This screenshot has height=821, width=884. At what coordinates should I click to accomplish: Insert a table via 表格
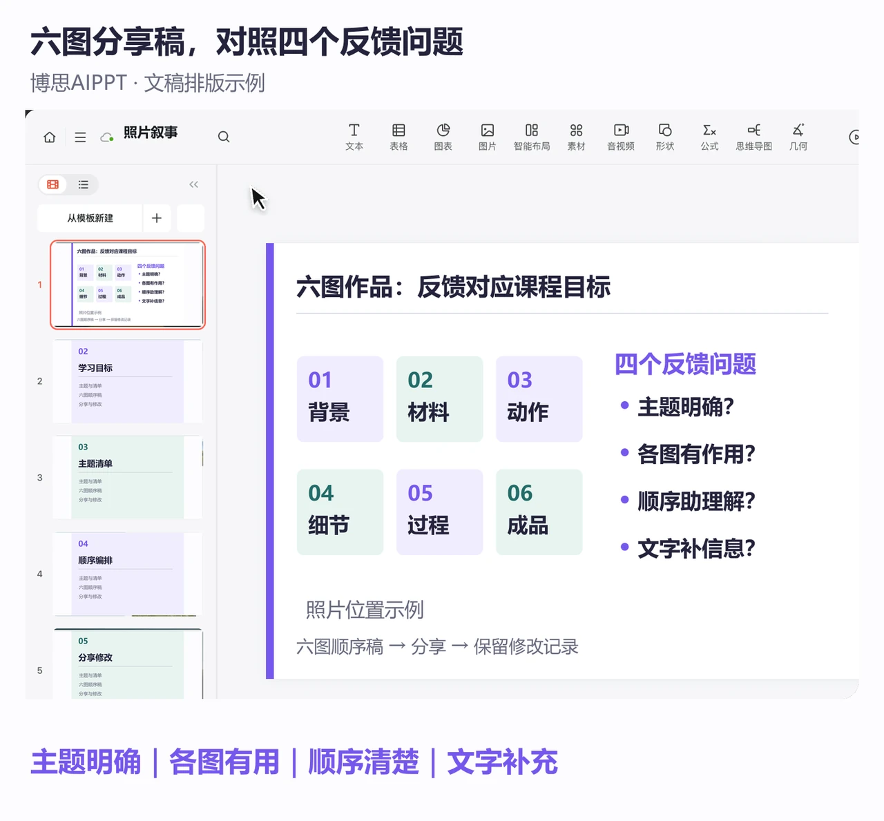[398, 137]
